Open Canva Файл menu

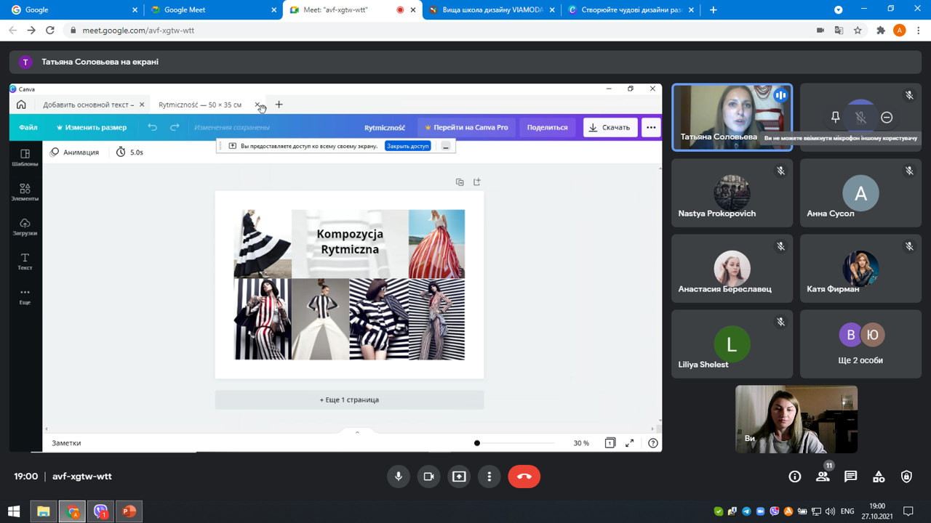tap(28, 127)
